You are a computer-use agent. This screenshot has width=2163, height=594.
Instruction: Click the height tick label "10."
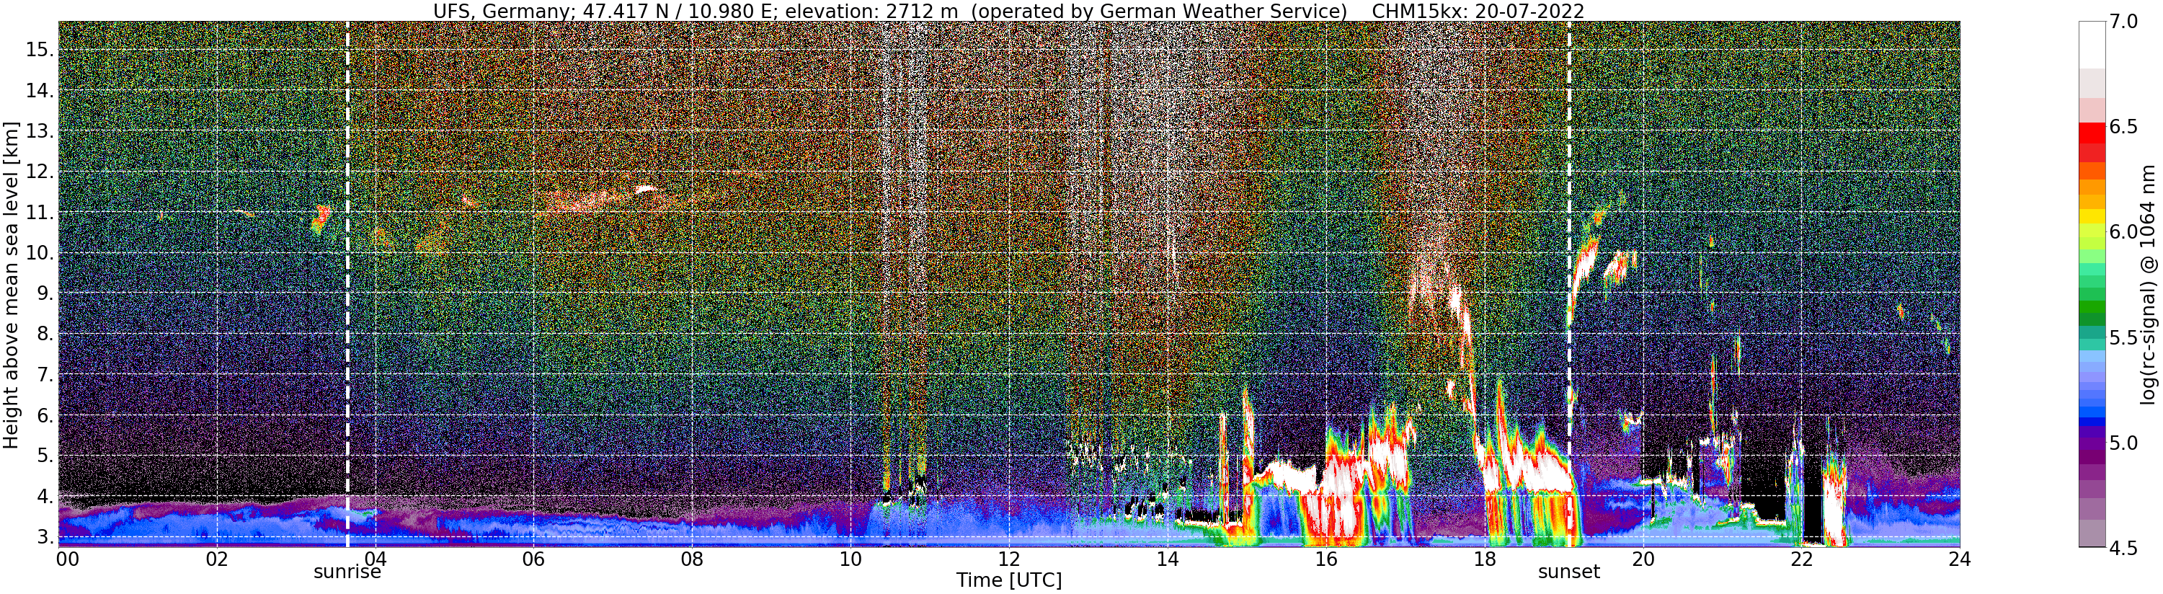[x=40, y=253]
